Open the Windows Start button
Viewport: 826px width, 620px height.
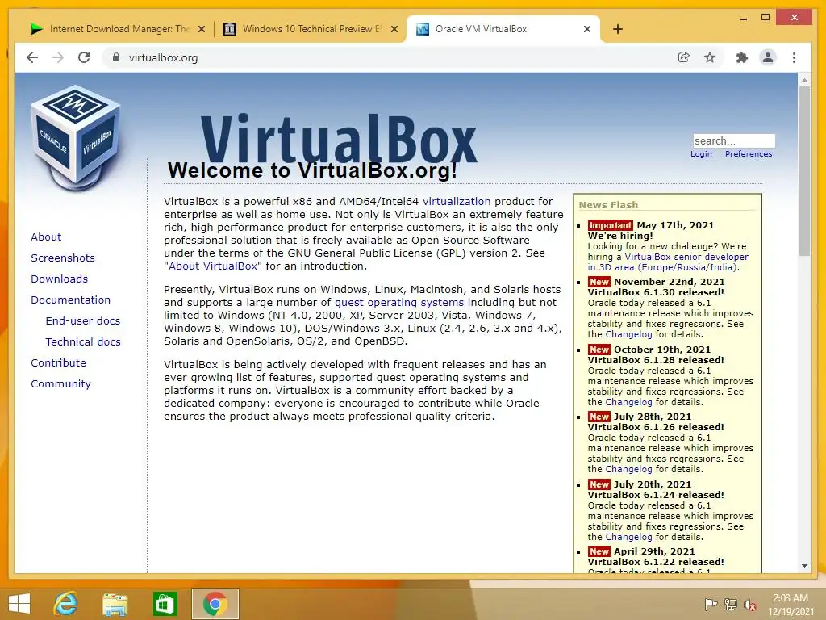pos(19,603)
